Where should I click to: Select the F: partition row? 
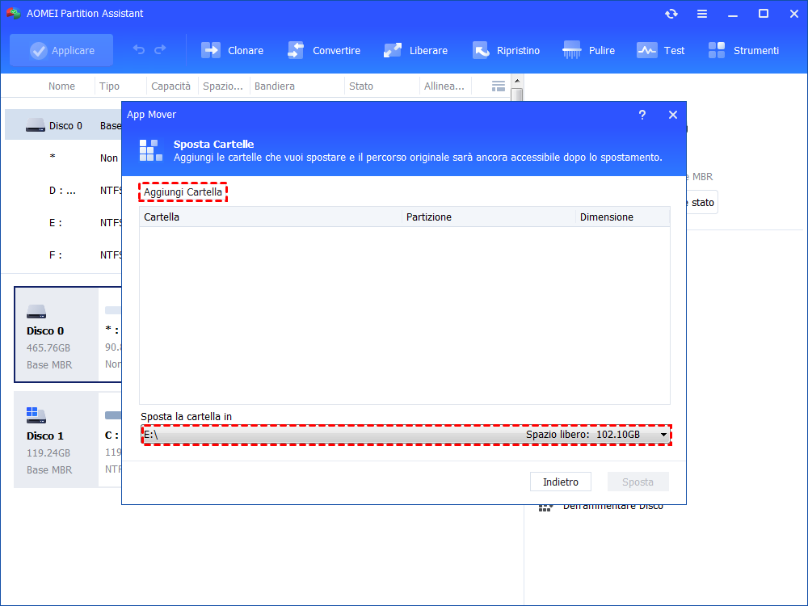63,255
